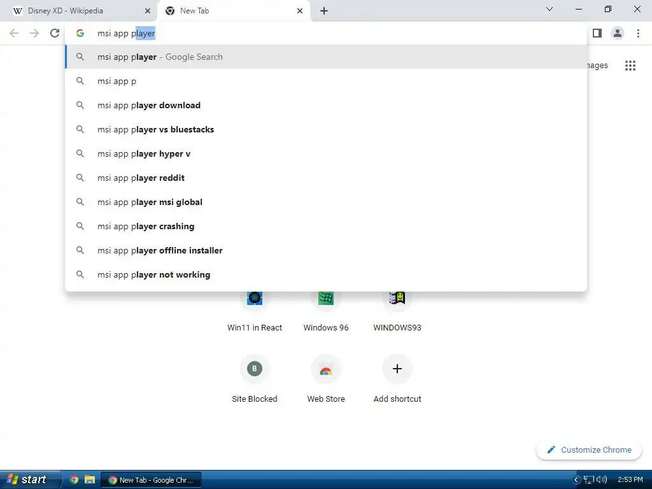This screenshot has width=652, height=489.
Task: Click the Google G icon in the address bar
Action: pos(80,33)
